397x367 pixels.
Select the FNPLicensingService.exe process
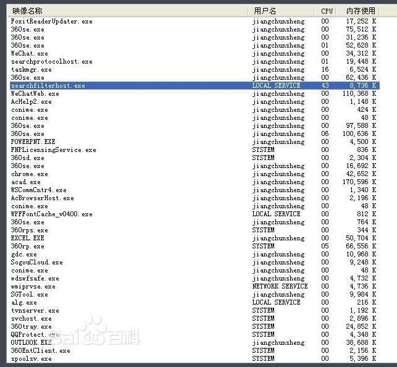coord(194,150)
